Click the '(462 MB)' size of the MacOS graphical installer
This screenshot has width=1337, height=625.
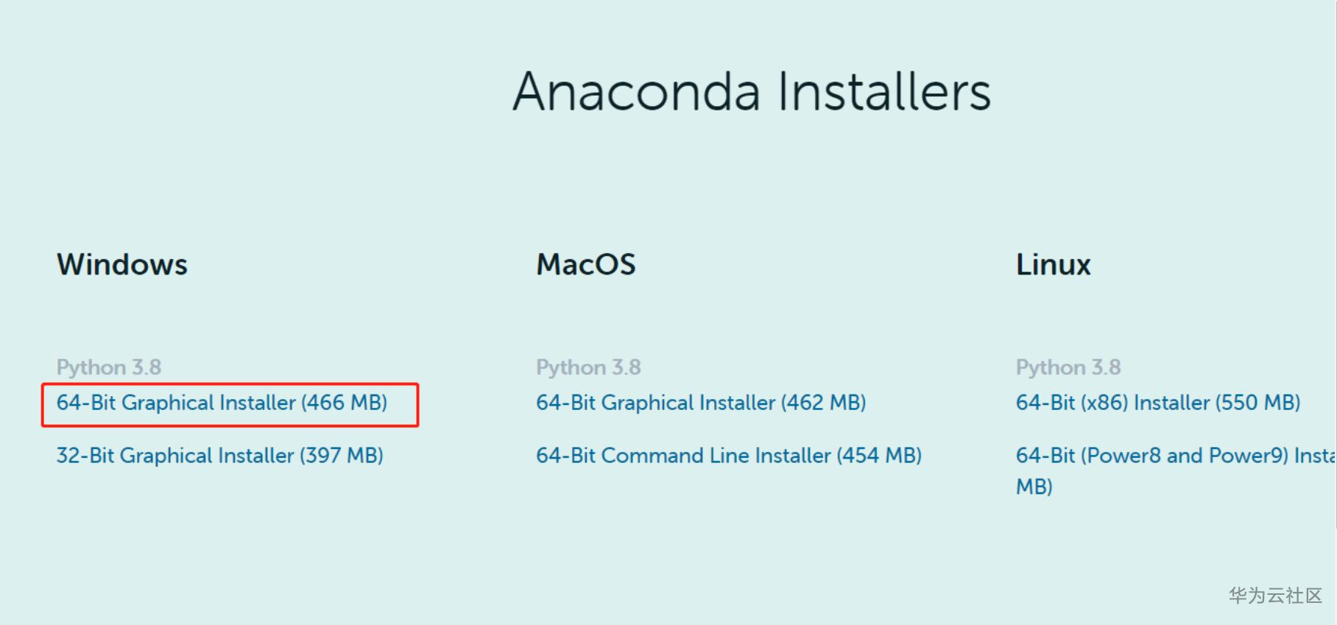[x=823, y=403]
